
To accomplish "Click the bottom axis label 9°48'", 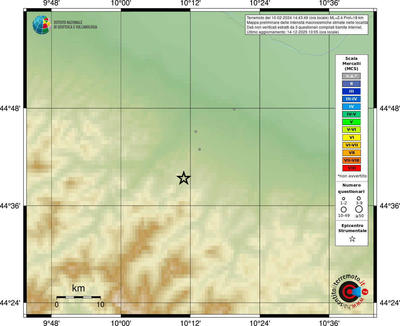I will pyautogui.click(x=51, y=323).
